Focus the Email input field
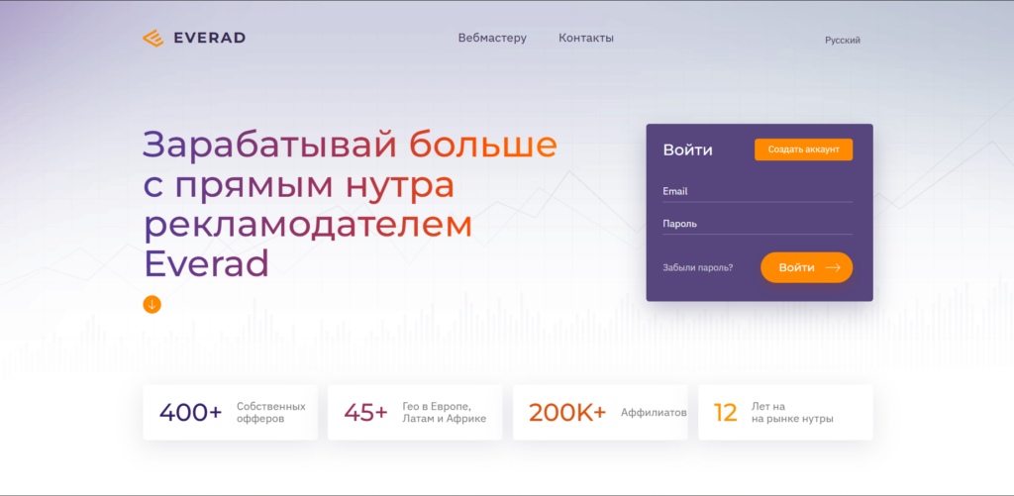This screenshot has height=496, width=1014. point(758,192)
